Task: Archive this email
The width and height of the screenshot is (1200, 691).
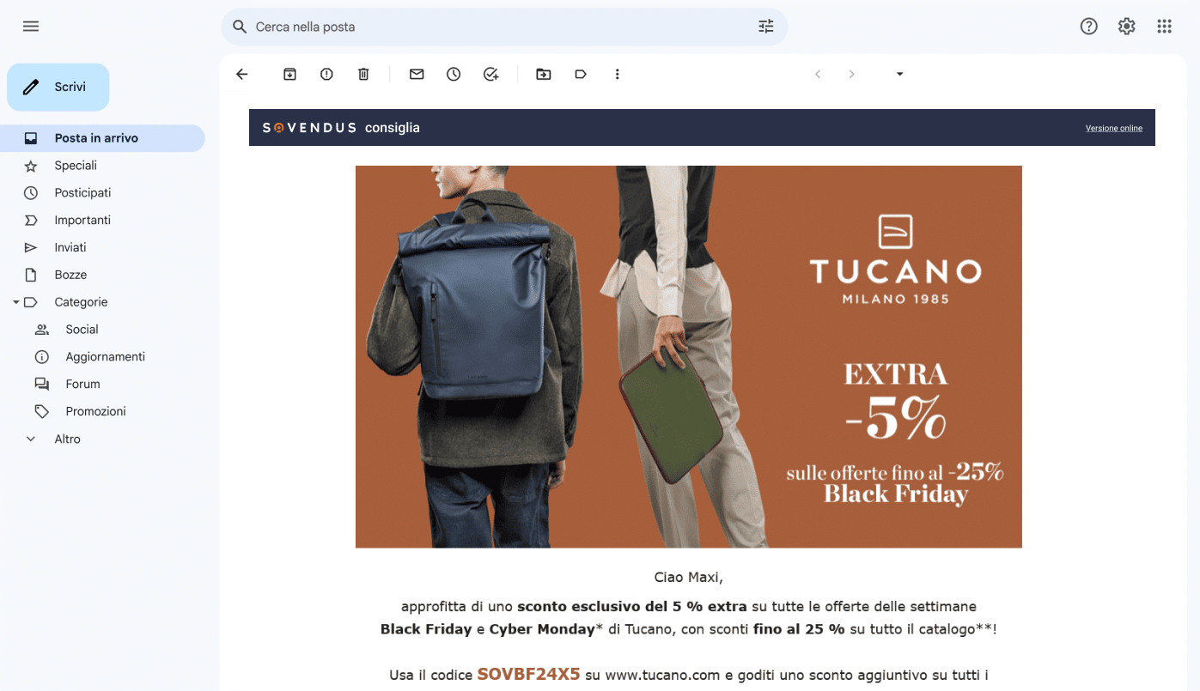Action: pos(289,75)
